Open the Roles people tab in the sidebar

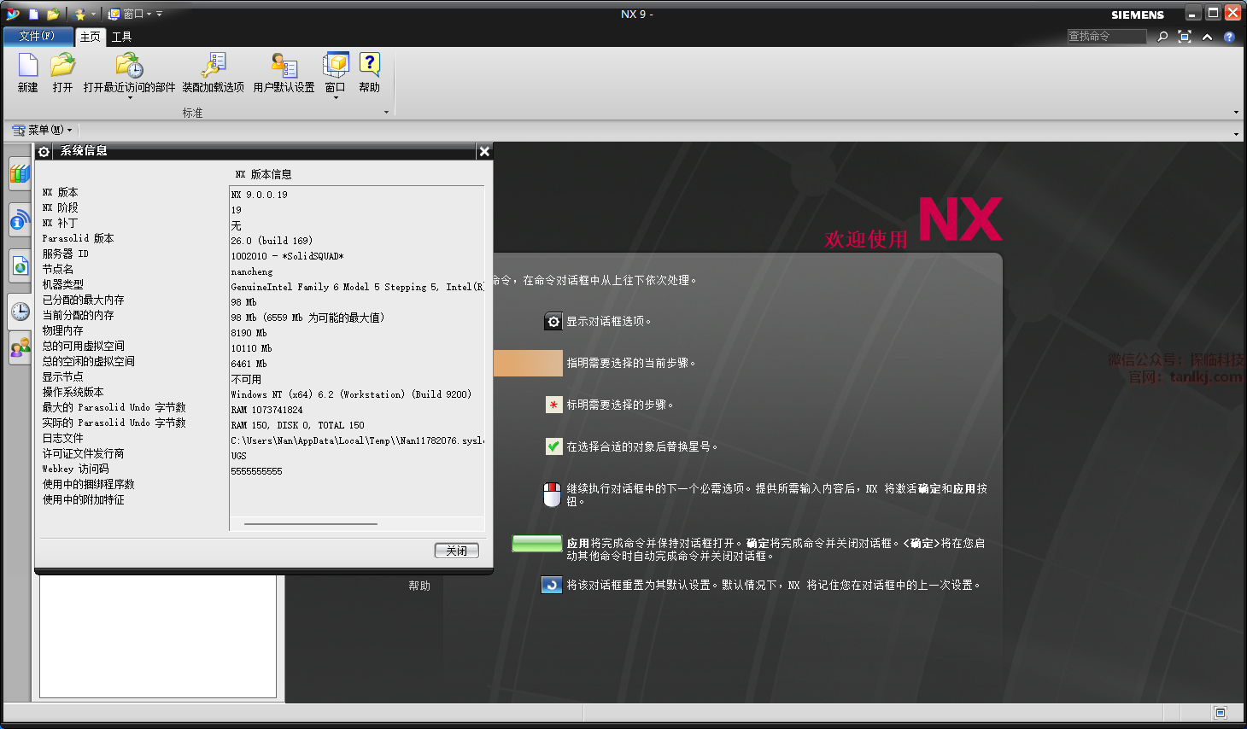pos(20,348)
